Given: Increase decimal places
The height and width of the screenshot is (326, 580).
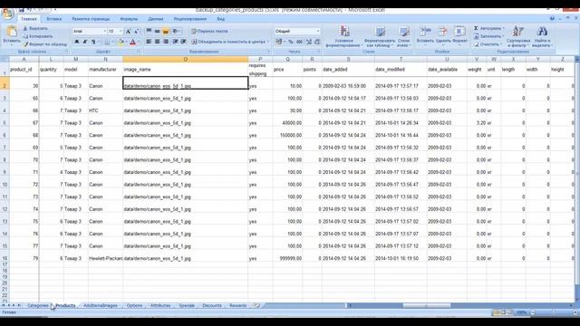Looking at the screenshot, I should coord(309,42).
